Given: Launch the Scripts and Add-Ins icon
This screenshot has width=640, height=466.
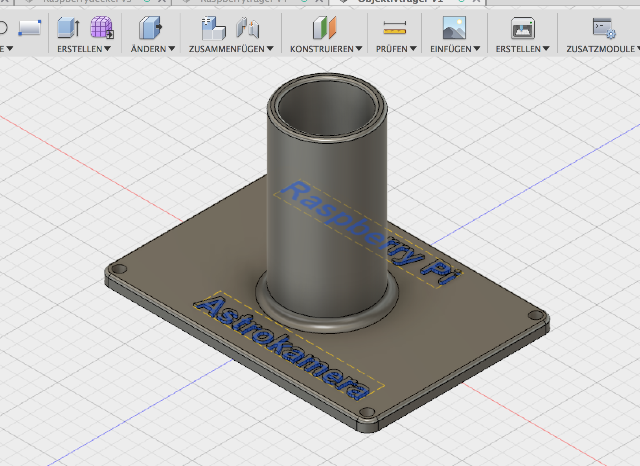Looking at the screenshot, I should tap(604, 28).
